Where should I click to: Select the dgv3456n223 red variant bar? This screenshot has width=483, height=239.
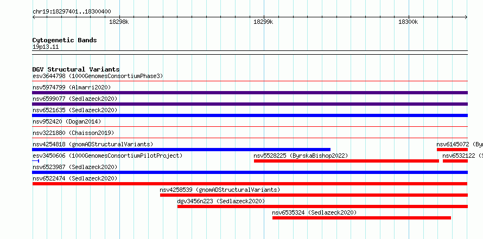point(322,206)
